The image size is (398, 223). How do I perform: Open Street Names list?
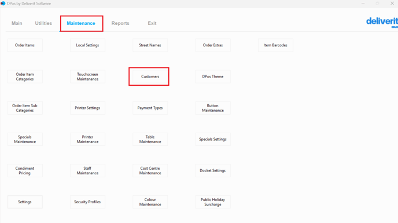point(150,45)
